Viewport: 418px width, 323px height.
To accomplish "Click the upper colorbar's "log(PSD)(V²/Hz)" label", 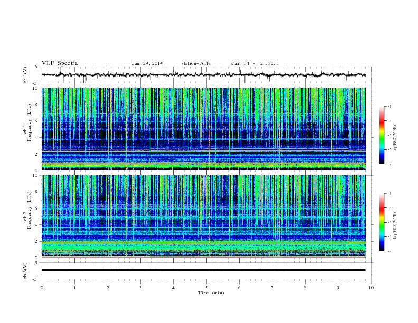I will pos(395,138).
